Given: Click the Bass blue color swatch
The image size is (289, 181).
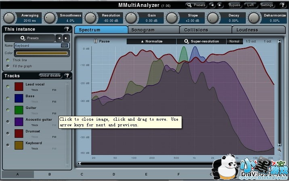Looking at the screenshot, I should (19, 98).
